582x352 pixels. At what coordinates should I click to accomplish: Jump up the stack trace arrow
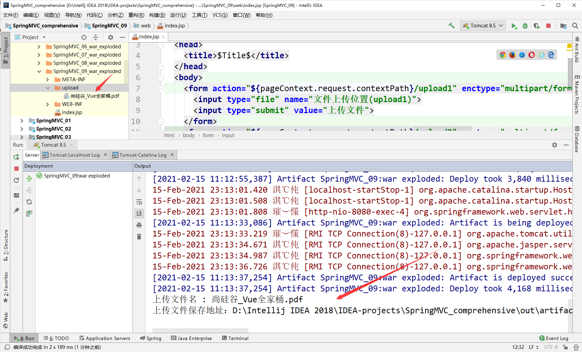[139, 179]
